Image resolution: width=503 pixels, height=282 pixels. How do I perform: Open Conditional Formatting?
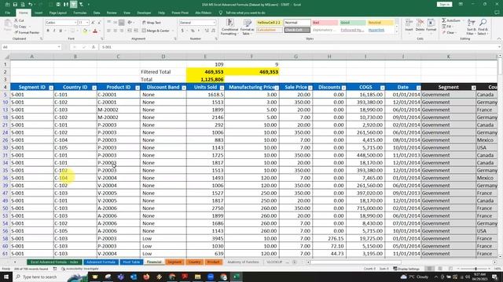(x=229, y=27)
